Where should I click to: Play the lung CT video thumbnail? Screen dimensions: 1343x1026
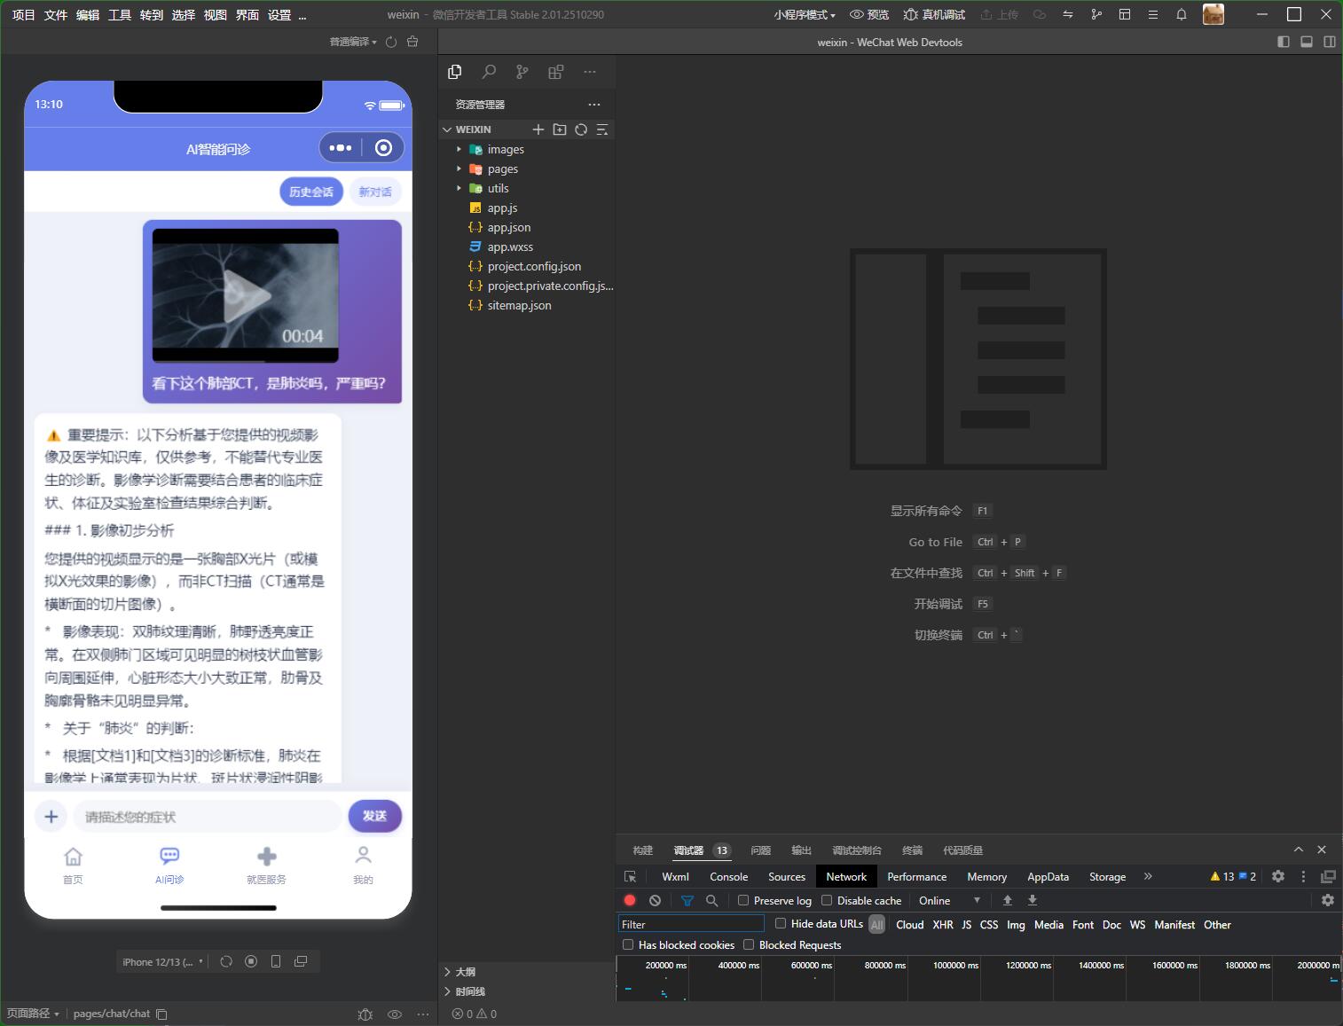point(246,295)
